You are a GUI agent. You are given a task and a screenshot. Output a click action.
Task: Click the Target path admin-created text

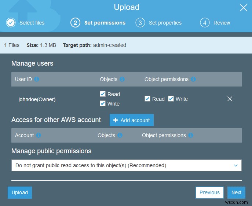(94, 45)
